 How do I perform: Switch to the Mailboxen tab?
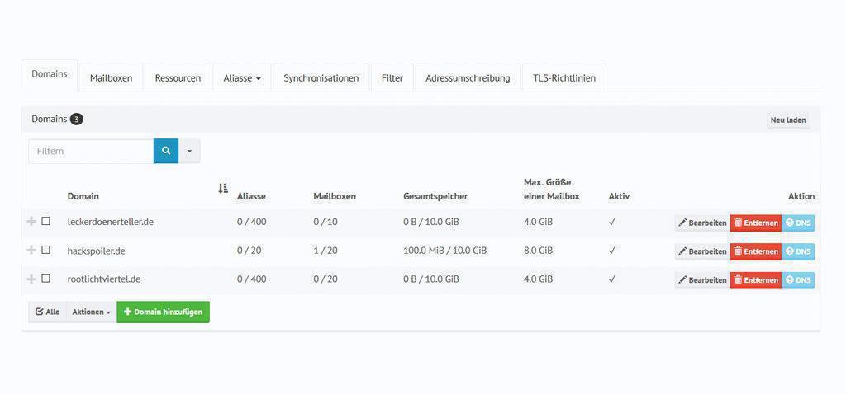pos(111,78)
